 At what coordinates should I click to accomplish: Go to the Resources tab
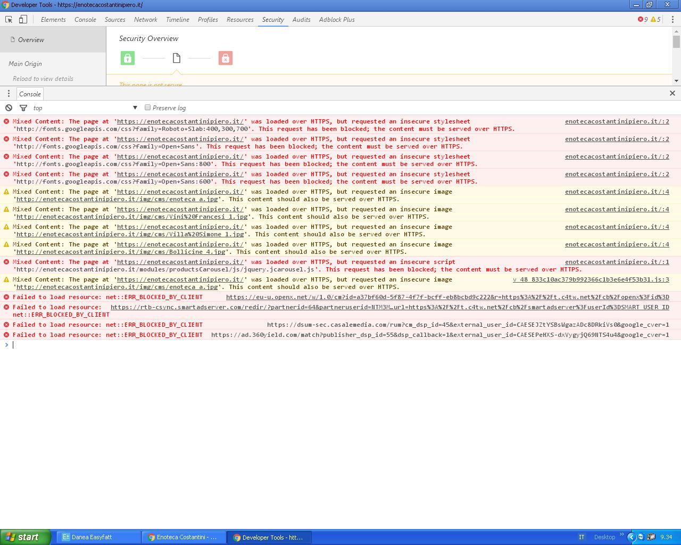click(240, 20)
